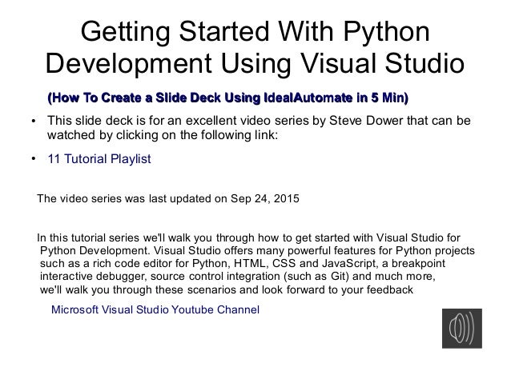Click the title 'Getting Started With Python'
The height and width of the screenshot is (383, 511).
click(255, 31)
